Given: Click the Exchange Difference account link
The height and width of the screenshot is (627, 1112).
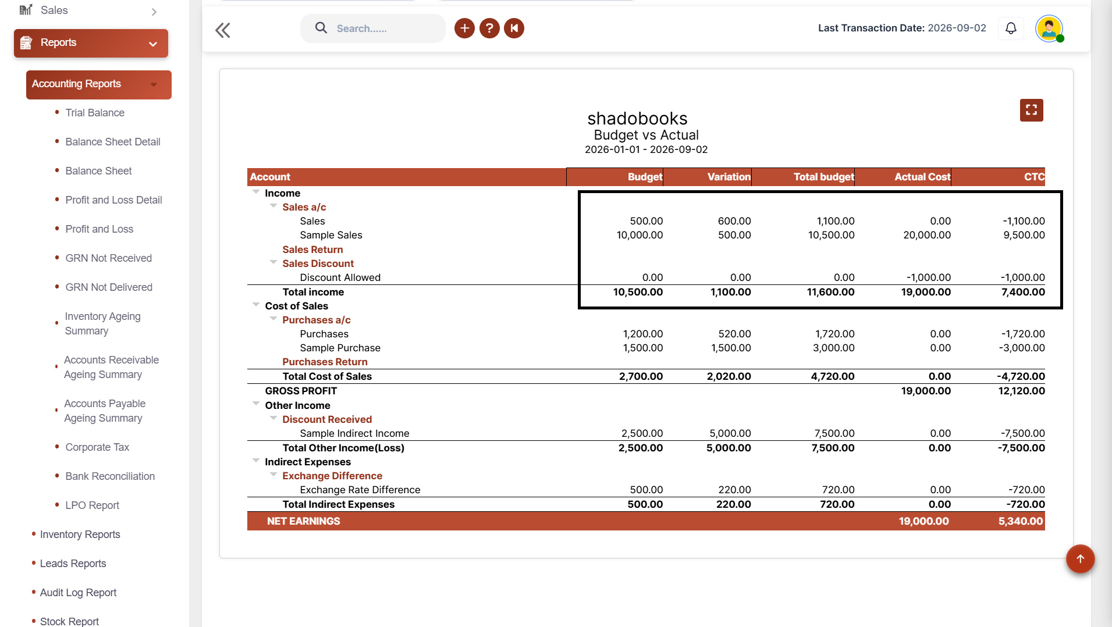Looking at the screenshot, I should (x=332, y=476).
